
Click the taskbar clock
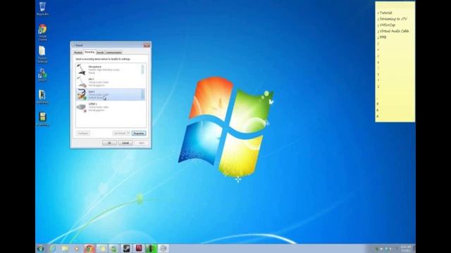[406, 249]
